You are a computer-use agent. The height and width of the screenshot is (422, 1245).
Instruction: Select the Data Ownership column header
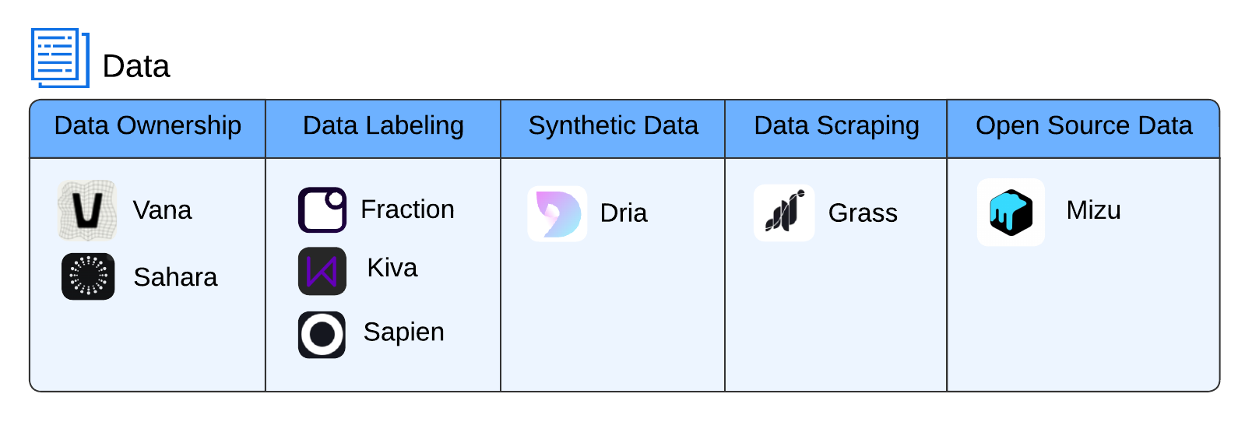click(148, 126)
